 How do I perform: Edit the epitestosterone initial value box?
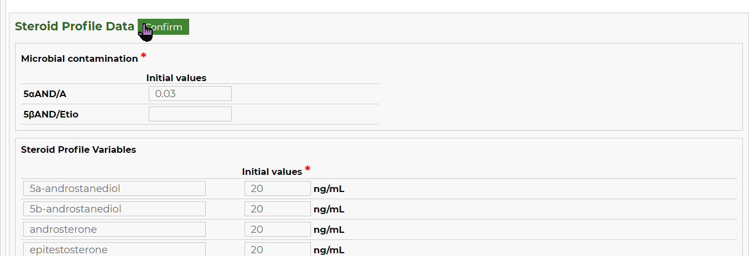[x=278, y=249]
